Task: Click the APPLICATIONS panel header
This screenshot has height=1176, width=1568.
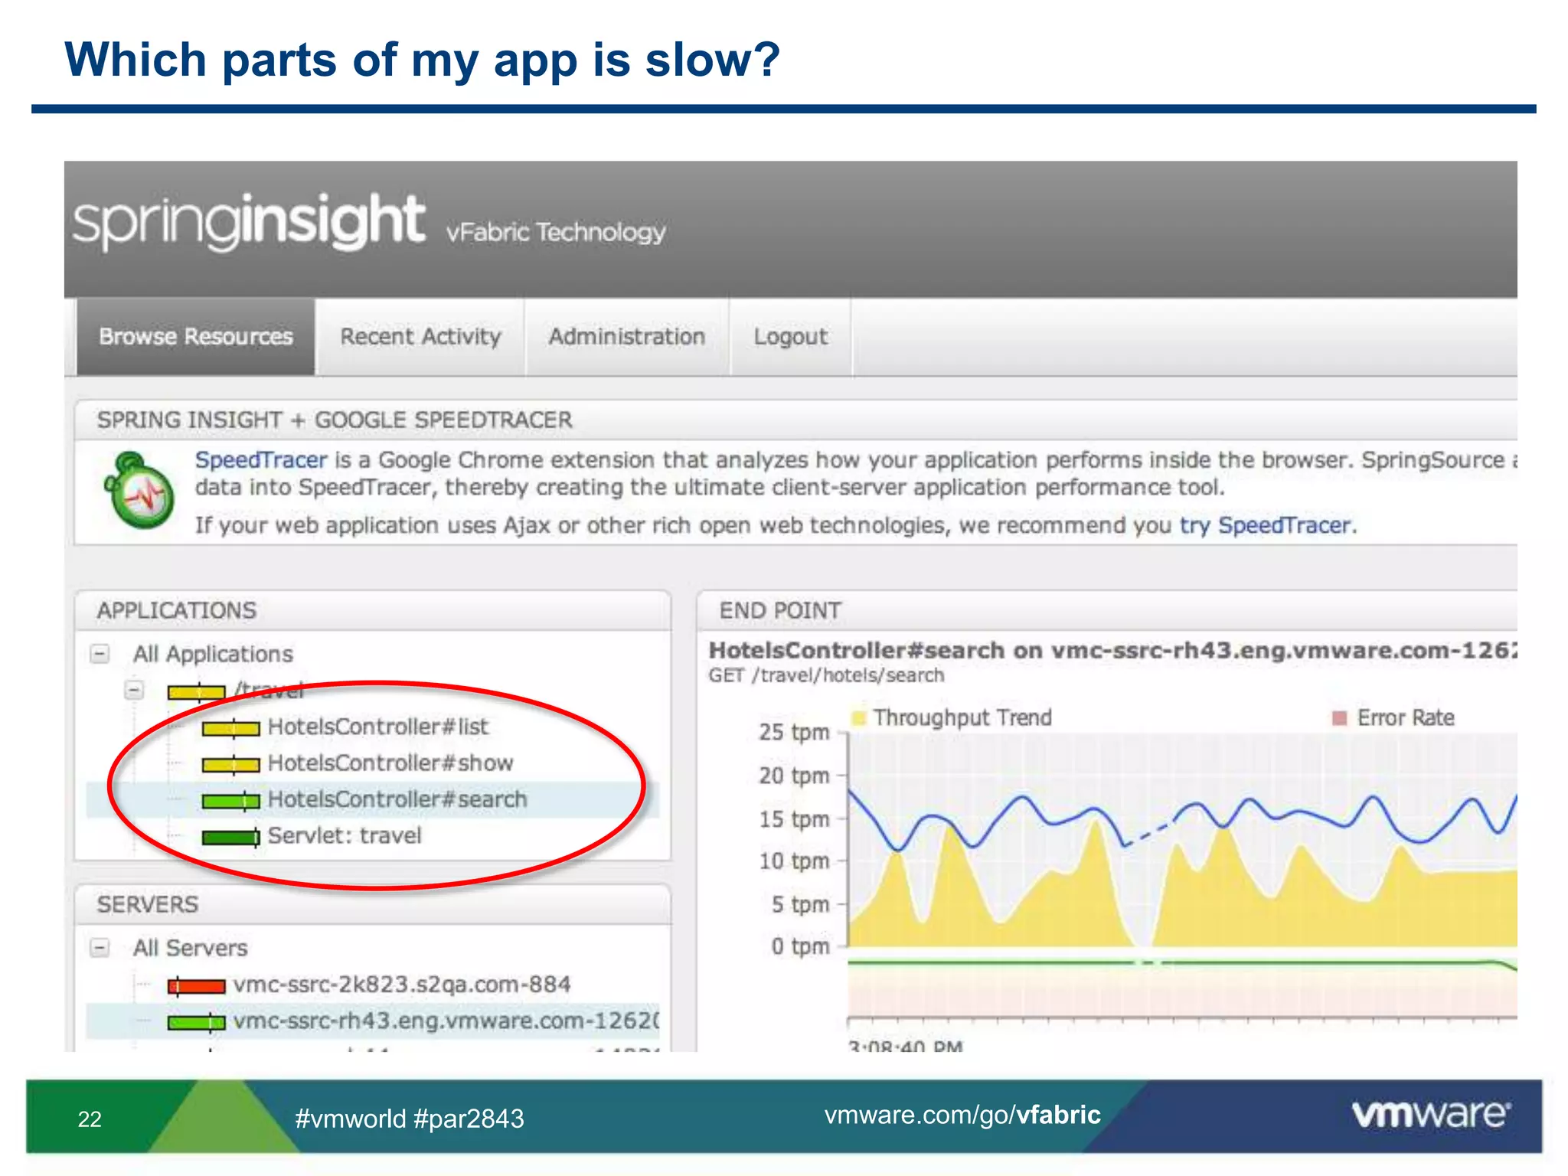Action: tap(373, 610)
